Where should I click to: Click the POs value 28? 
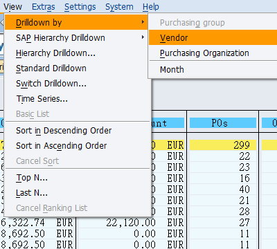pyautogui.click(x=244, y=212)
